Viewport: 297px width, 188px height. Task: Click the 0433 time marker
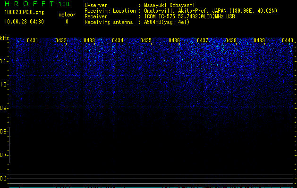coord(89,40)
